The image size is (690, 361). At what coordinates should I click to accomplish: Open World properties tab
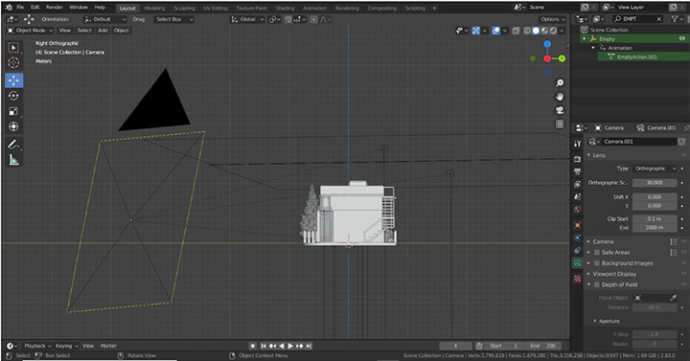tap(578, 210)
